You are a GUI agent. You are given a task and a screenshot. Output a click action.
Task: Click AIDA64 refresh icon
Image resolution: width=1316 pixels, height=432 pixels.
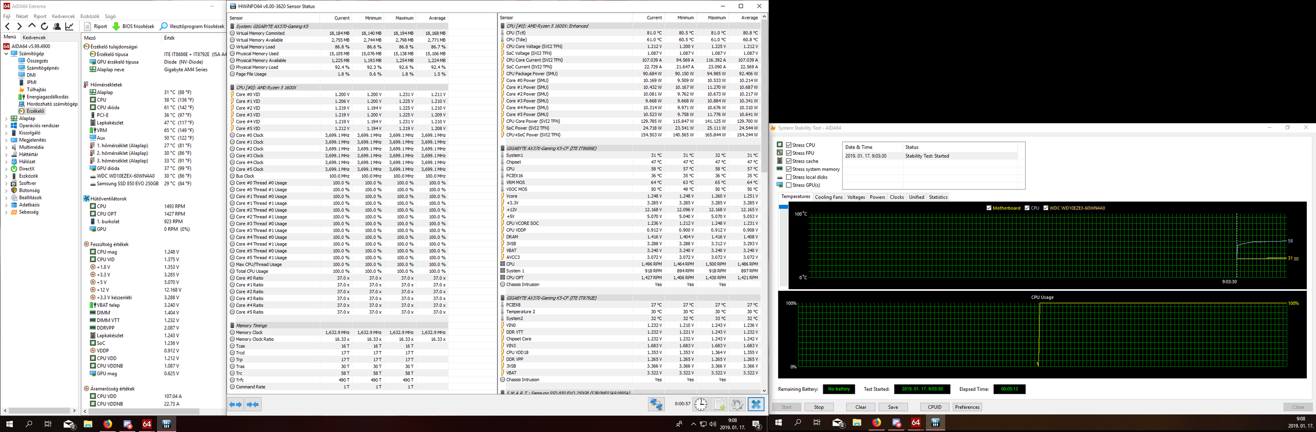(44, 26)
